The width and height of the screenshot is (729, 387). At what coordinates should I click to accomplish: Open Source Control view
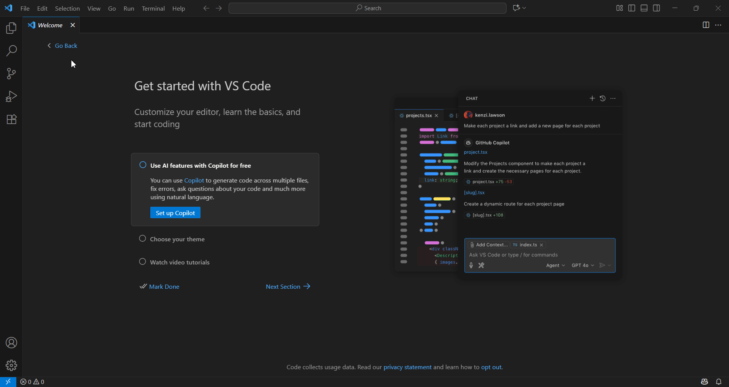tap(11, 74)
